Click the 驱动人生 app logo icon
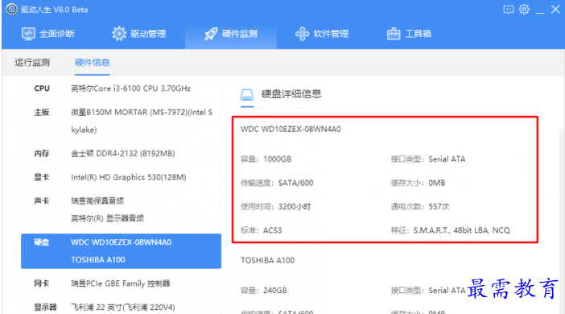The image size is (565, 314). pos(11,10)
